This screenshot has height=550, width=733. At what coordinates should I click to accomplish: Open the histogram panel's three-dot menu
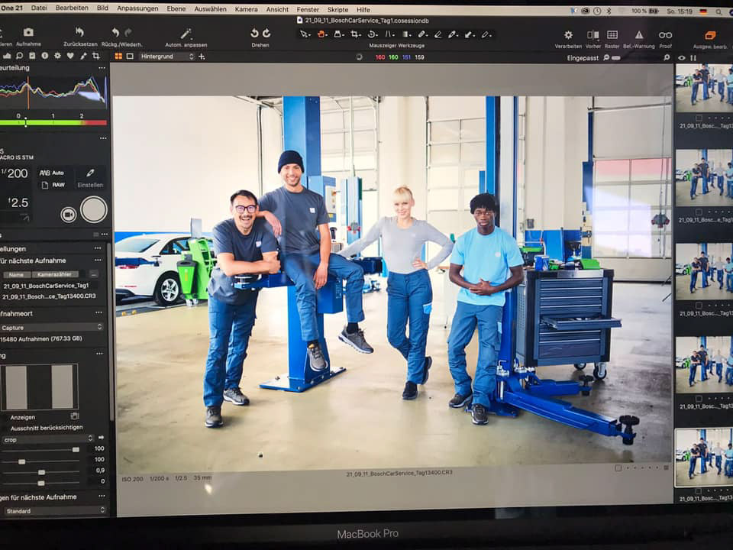click(x=102, y=68)
